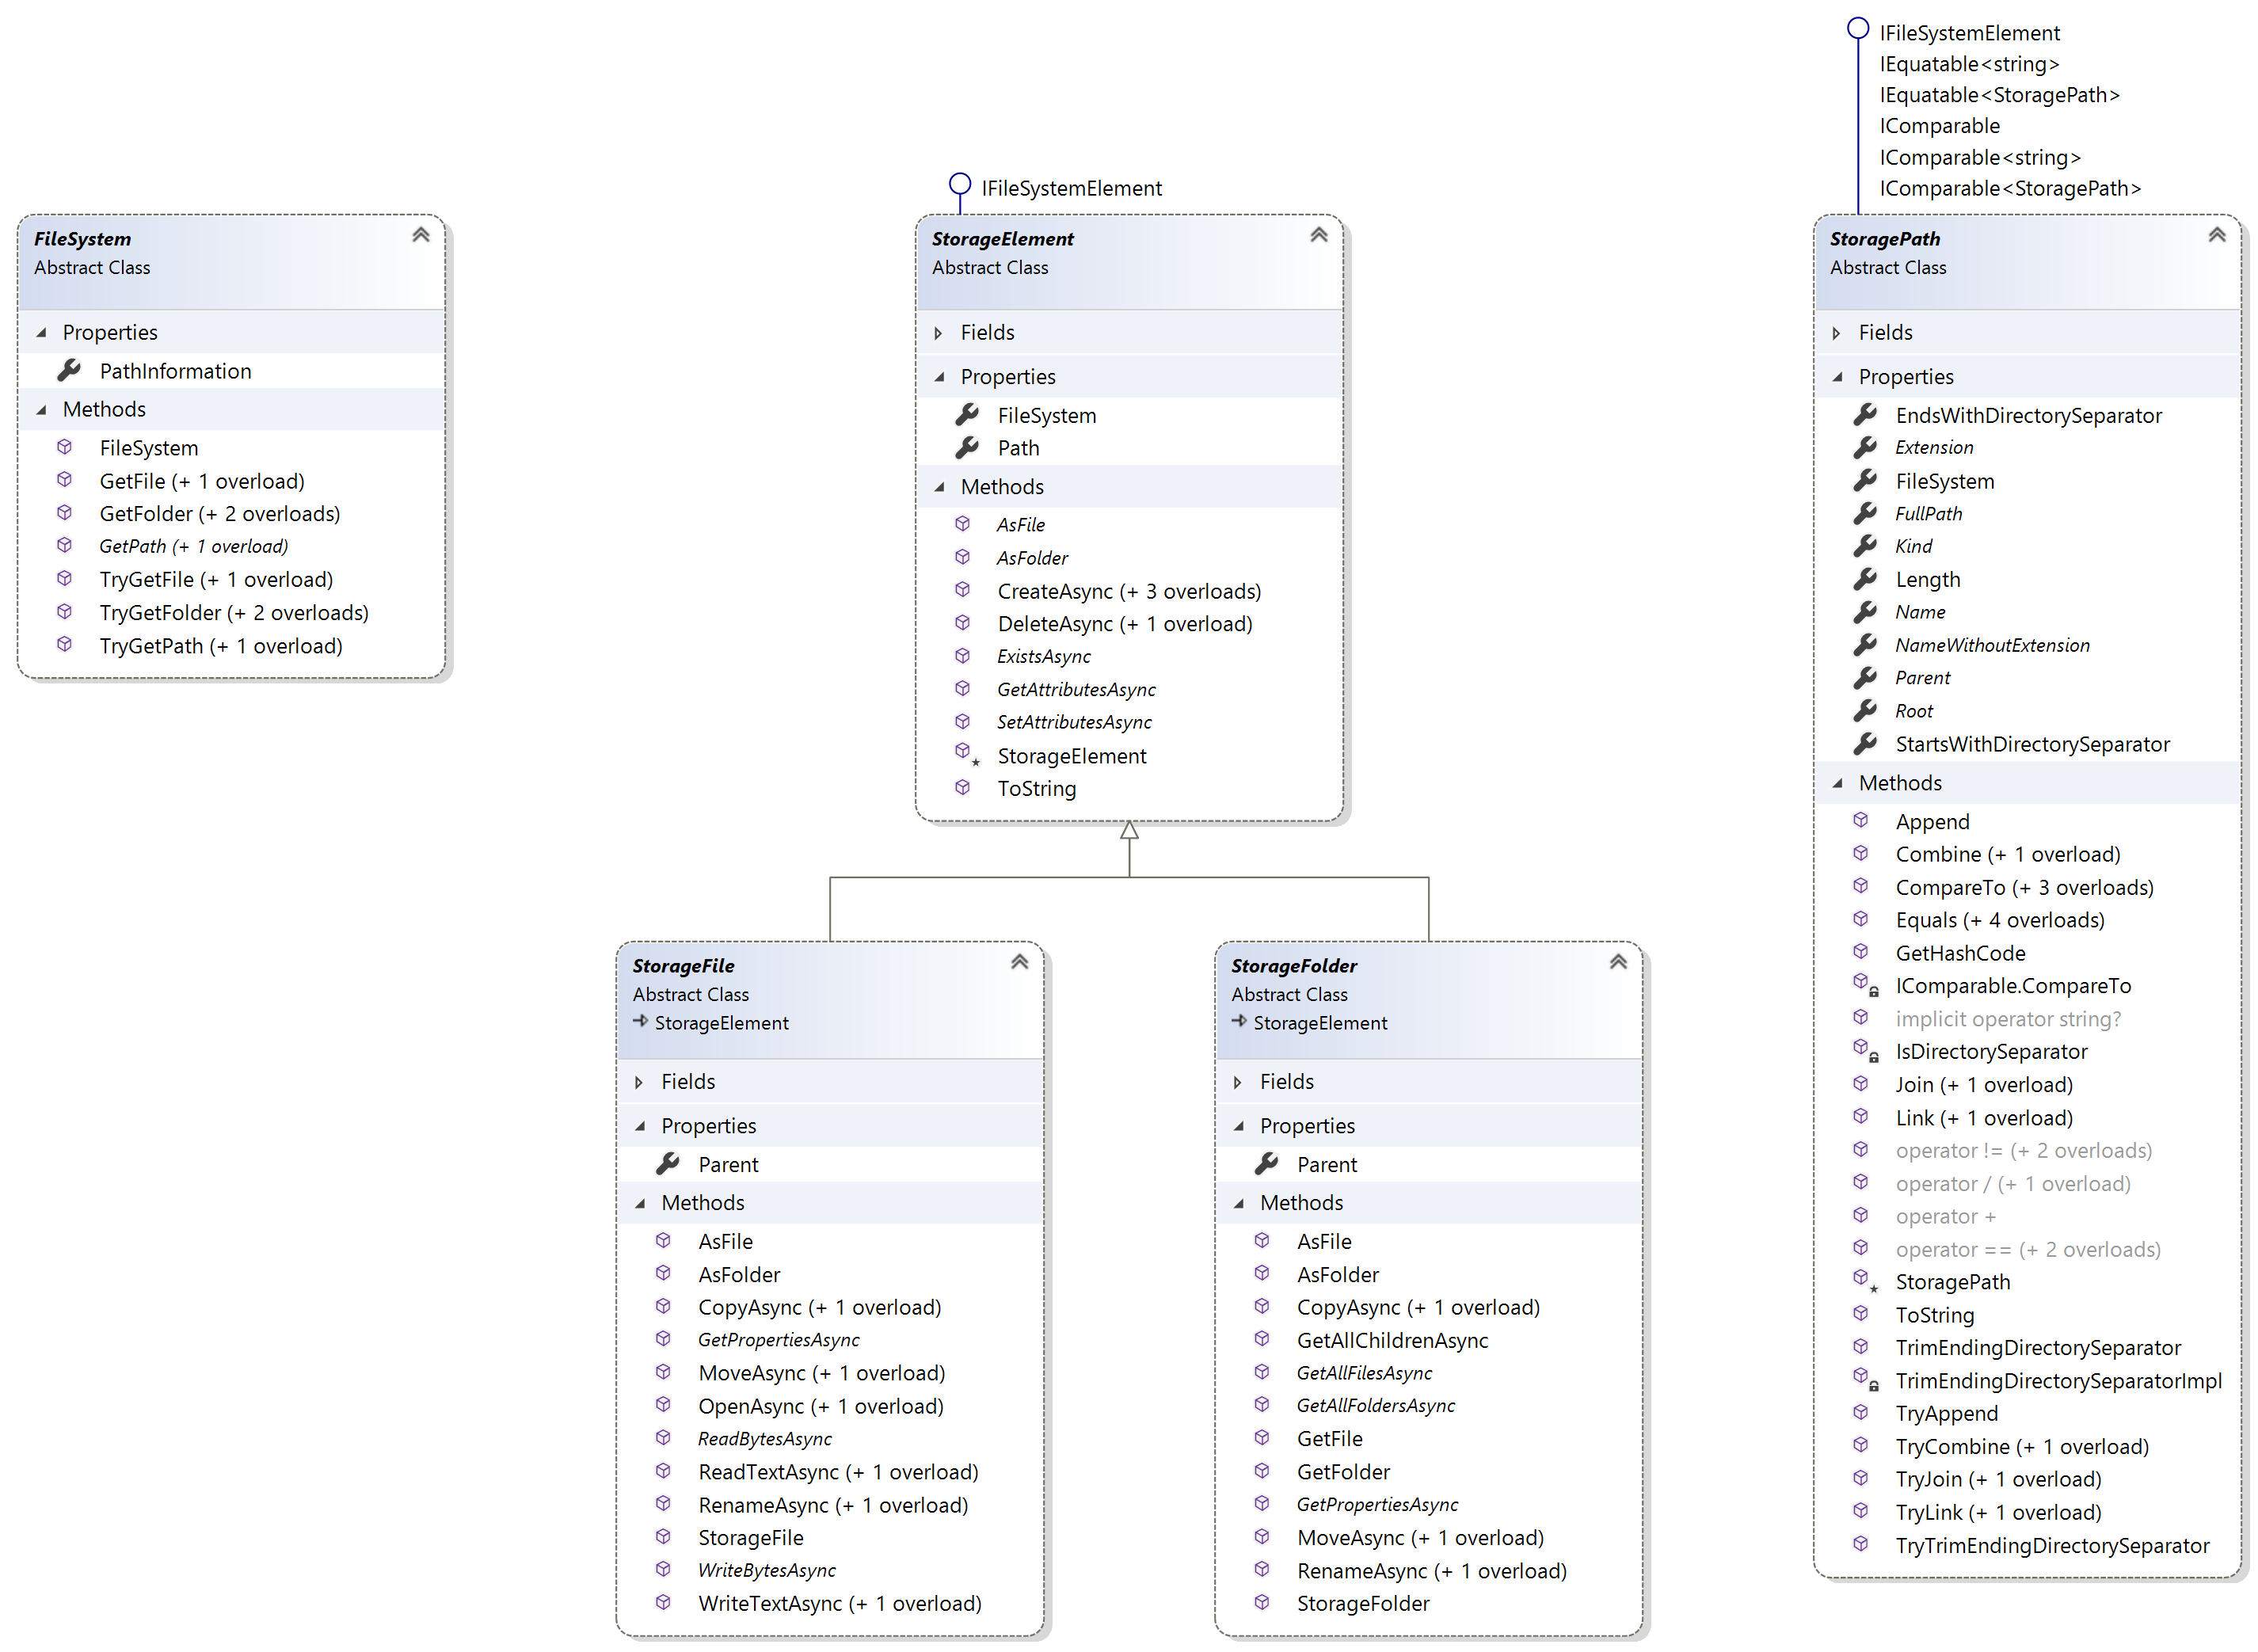Click the IFileSystemElement lollipop circle above StorageElement
This screenshot has height=1652, width=2258.
tap(959, 184)
